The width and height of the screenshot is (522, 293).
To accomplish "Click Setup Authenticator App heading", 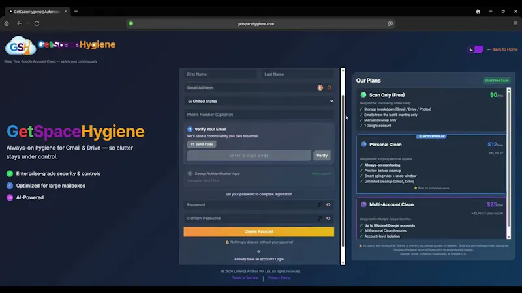I will click(x=217, y=174).
